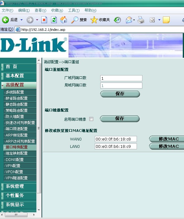Click the Back arrow icon
Image resolution: width=184 pixels, height=219 pixels.
pyautogui.click(x=5, y=20)
